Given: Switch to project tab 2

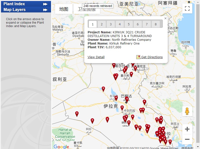Looking at the screenshot, I should point(101,24).
